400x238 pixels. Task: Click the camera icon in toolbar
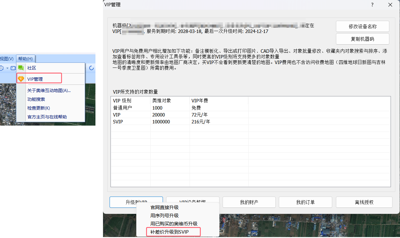click(x=13, y=68)
